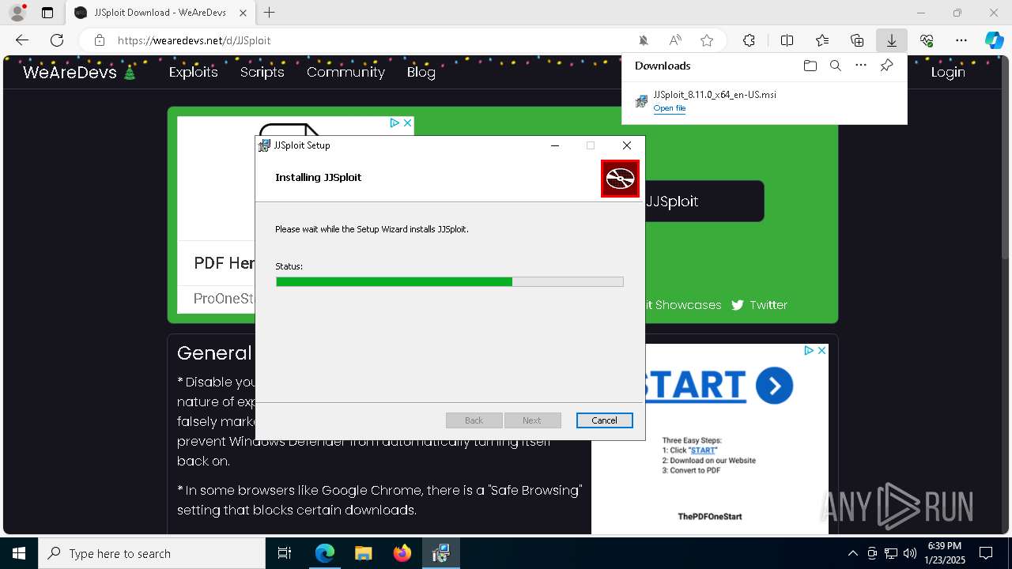This screenshot has width=1012, height=569.
Task: Open the browser profile avatar
Action: 17,13
